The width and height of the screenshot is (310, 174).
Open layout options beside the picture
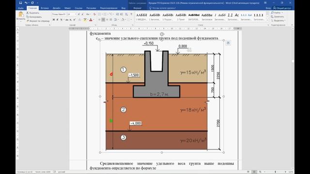point(228,43)
